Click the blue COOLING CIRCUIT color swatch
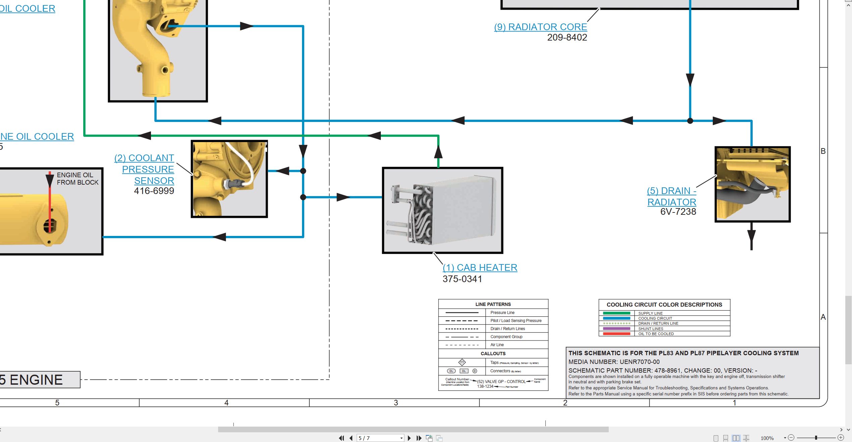Viewport: 852px width, 442px height. point(616,318)
